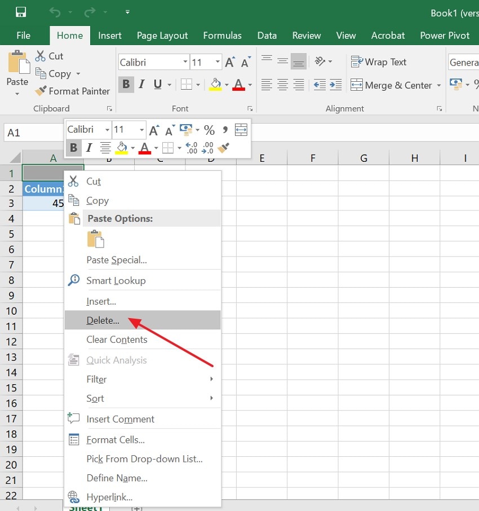The height and width of the screenshot is (511, 479).
Task: Click mini toolbar Format Painter brush
Action: click(223, 148)
